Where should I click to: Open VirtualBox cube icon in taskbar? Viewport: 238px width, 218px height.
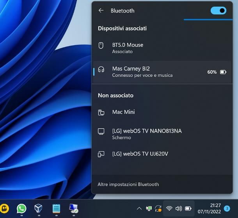38,208
